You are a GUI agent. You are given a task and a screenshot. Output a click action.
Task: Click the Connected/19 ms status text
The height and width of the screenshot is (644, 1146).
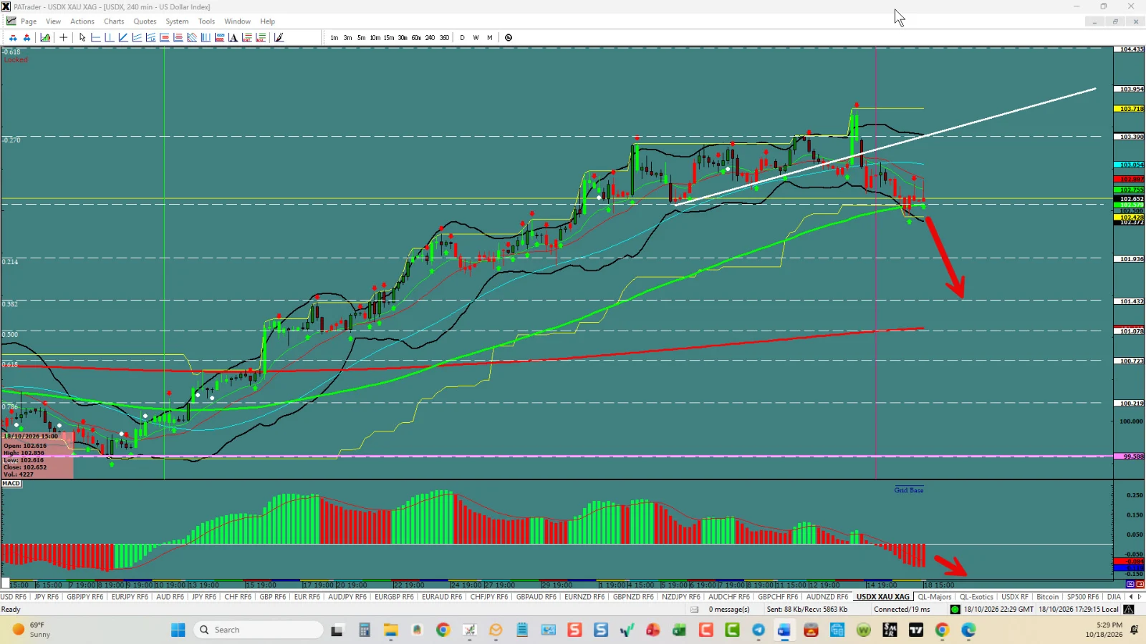pos(902,610)
